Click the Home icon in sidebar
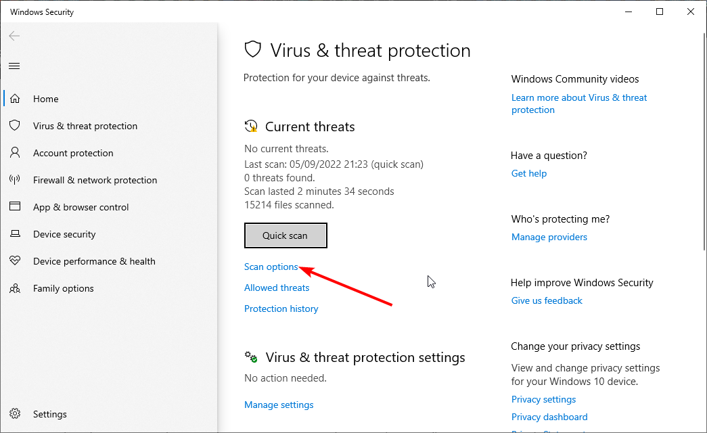The image size is (707, 433). (15, 99)
